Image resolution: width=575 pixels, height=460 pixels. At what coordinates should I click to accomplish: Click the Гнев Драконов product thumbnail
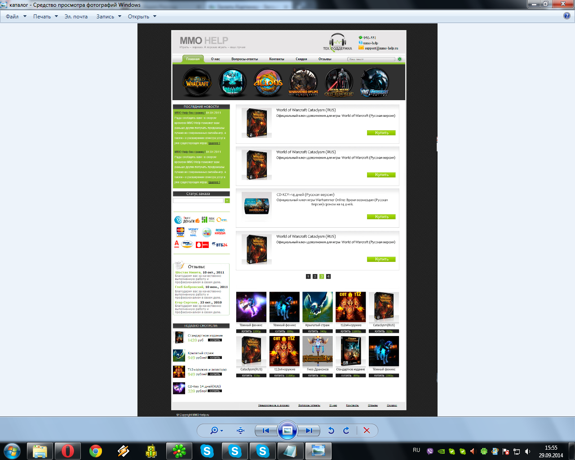pos(318,351)
